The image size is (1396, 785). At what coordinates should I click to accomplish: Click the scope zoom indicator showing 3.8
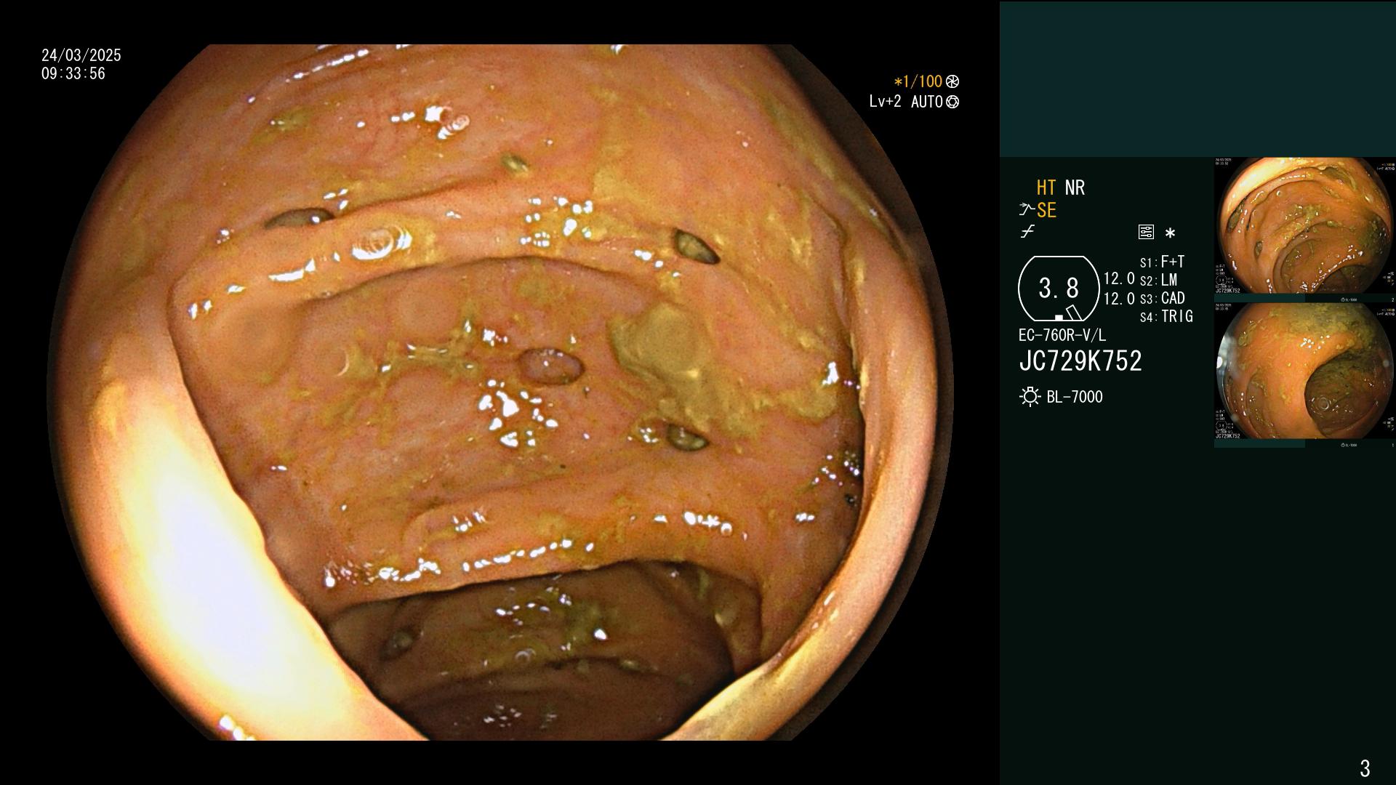(x=1059, y=289)
